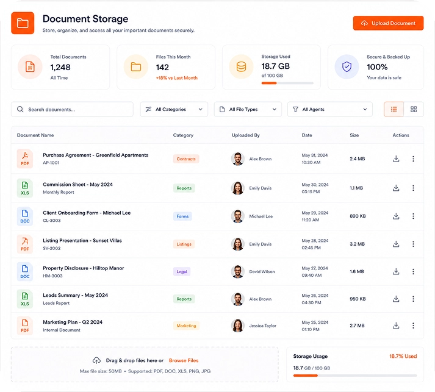The height and width of the screenshot is (392, 435).
Task: Click the orange folder logo icon
Action: coord(23,23)
